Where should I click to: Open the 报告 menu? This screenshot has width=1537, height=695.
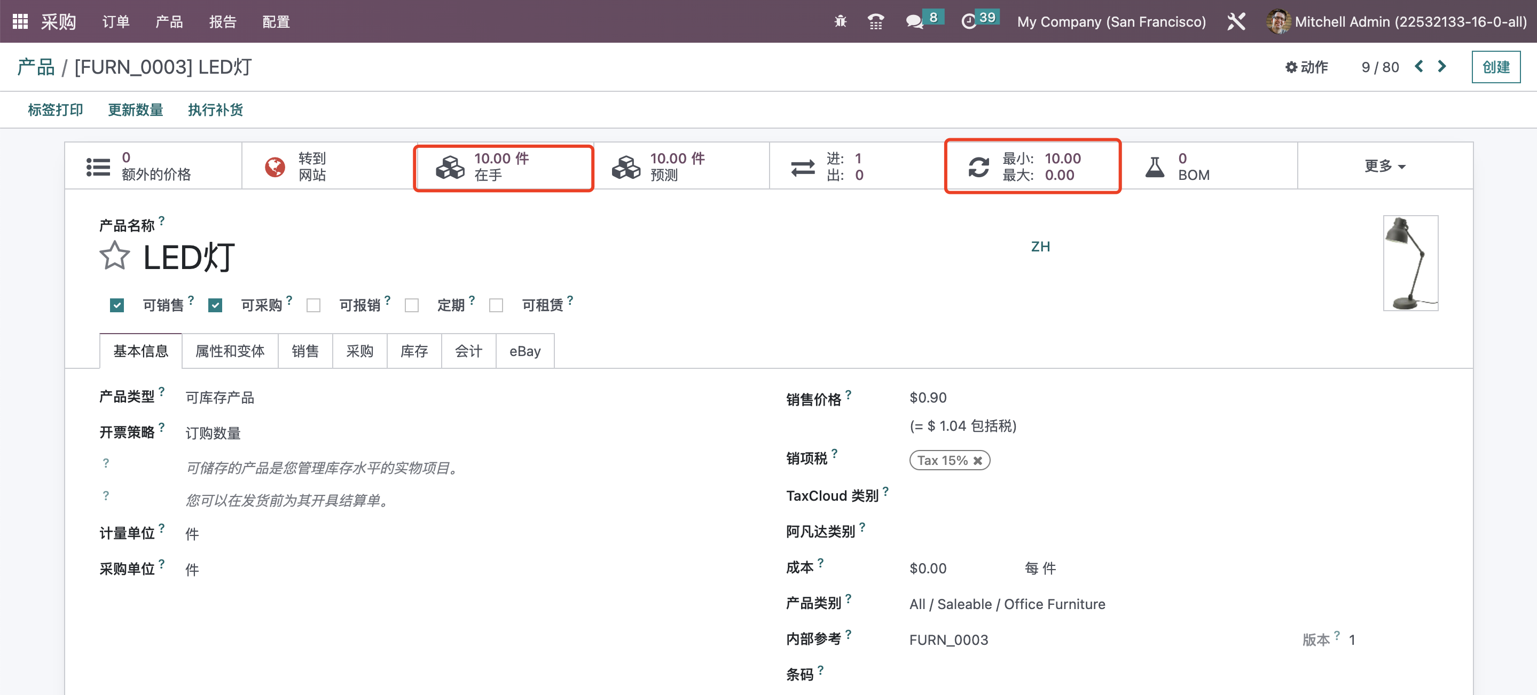coord(223,21)
